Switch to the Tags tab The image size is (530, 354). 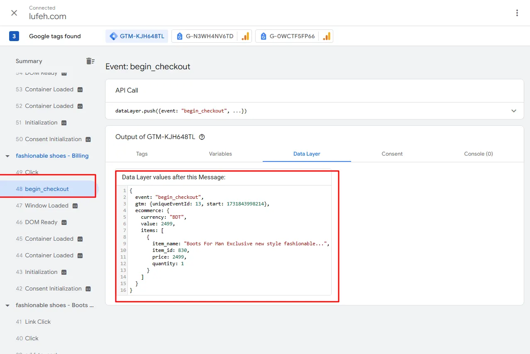click(142, 154)
